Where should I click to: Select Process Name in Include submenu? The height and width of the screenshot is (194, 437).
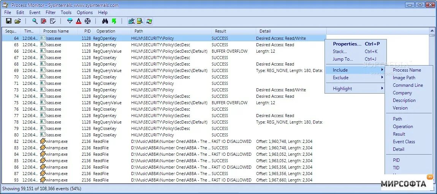tap(407, 70)
